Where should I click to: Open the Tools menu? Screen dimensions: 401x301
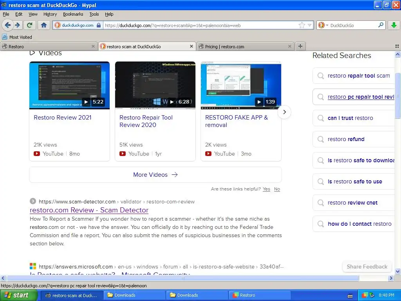pyautogui.click(x=94, y=14)
